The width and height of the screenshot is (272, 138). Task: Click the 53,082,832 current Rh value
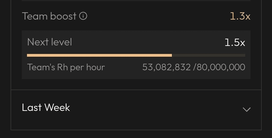[167, 67]
